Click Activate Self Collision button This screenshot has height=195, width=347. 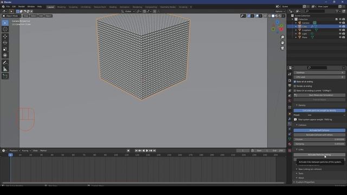point(319,130)
